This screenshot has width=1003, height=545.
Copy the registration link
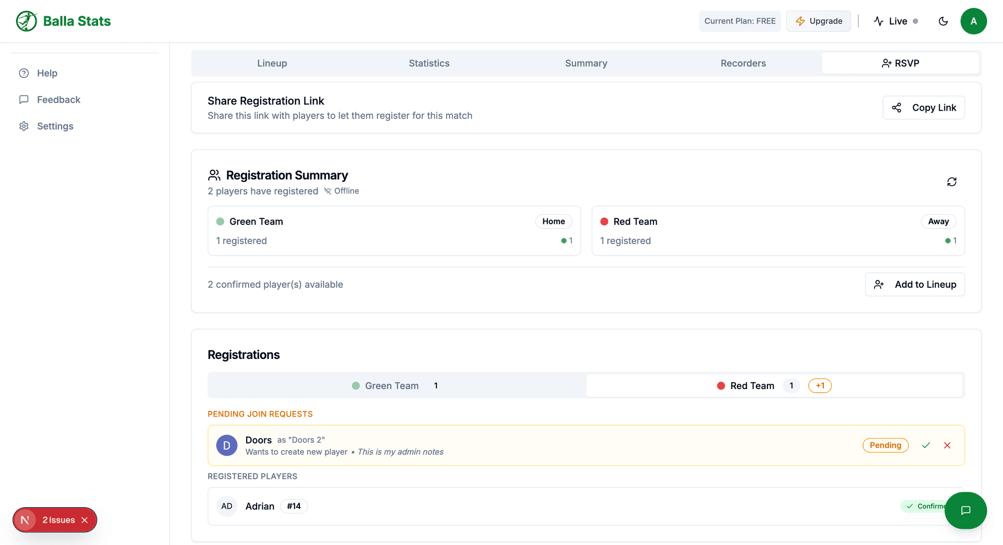click(x=923, y=107)
